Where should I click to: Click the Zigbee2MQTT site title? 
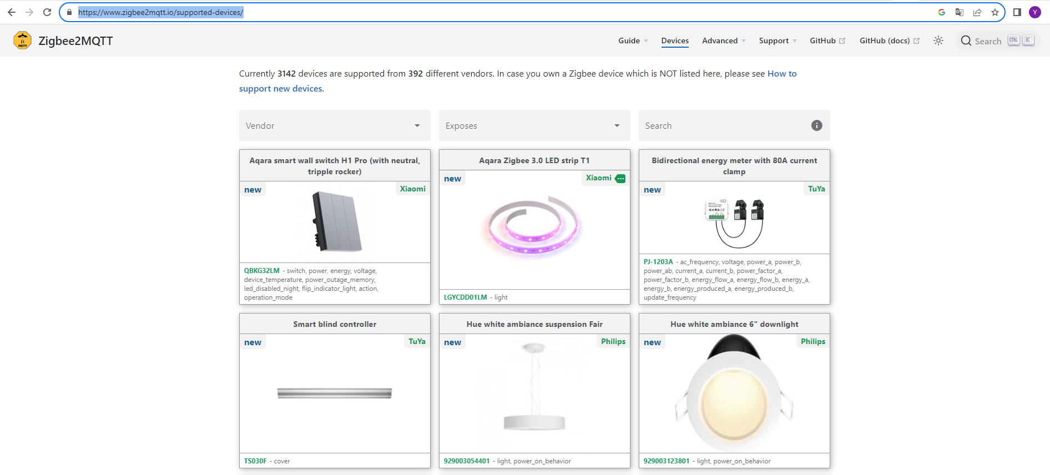(x=75, y=41)
